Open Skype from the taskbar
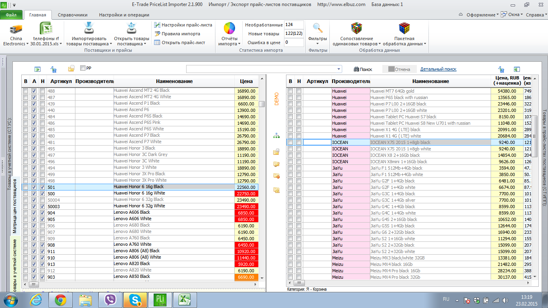548x308 pixels. point(135,300)
